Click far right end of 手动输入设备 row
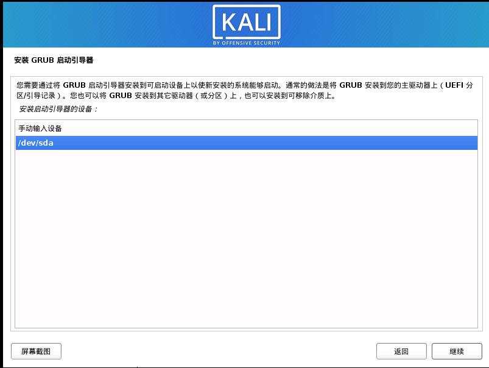Screen dimensions: 489x368 (469, 129)
